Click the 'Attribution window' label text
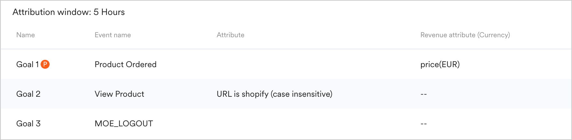Screen dimensions: 572x140 [51, 12]
